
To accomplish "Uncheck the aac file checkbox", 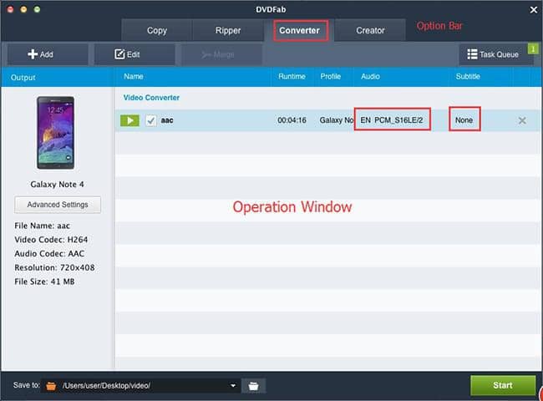I will [x=150, y=120].
